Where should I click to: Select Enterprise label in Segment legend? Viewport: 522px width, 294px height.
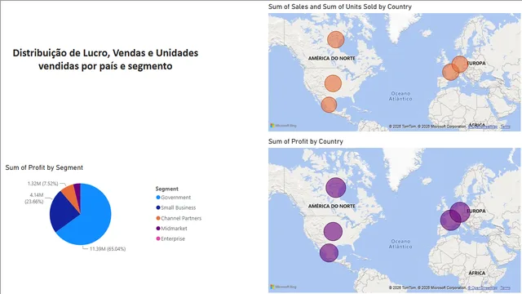[173, 238]
